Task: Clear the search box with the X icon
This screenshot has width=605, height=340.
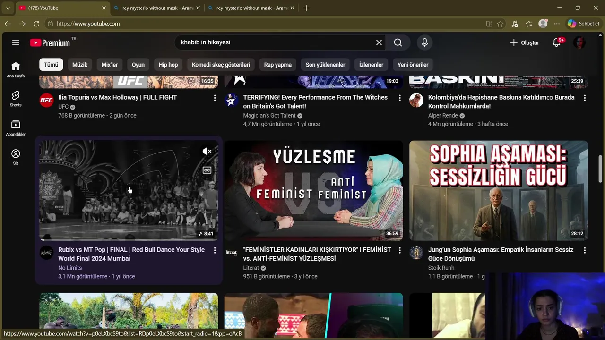Action: (379, 42)
